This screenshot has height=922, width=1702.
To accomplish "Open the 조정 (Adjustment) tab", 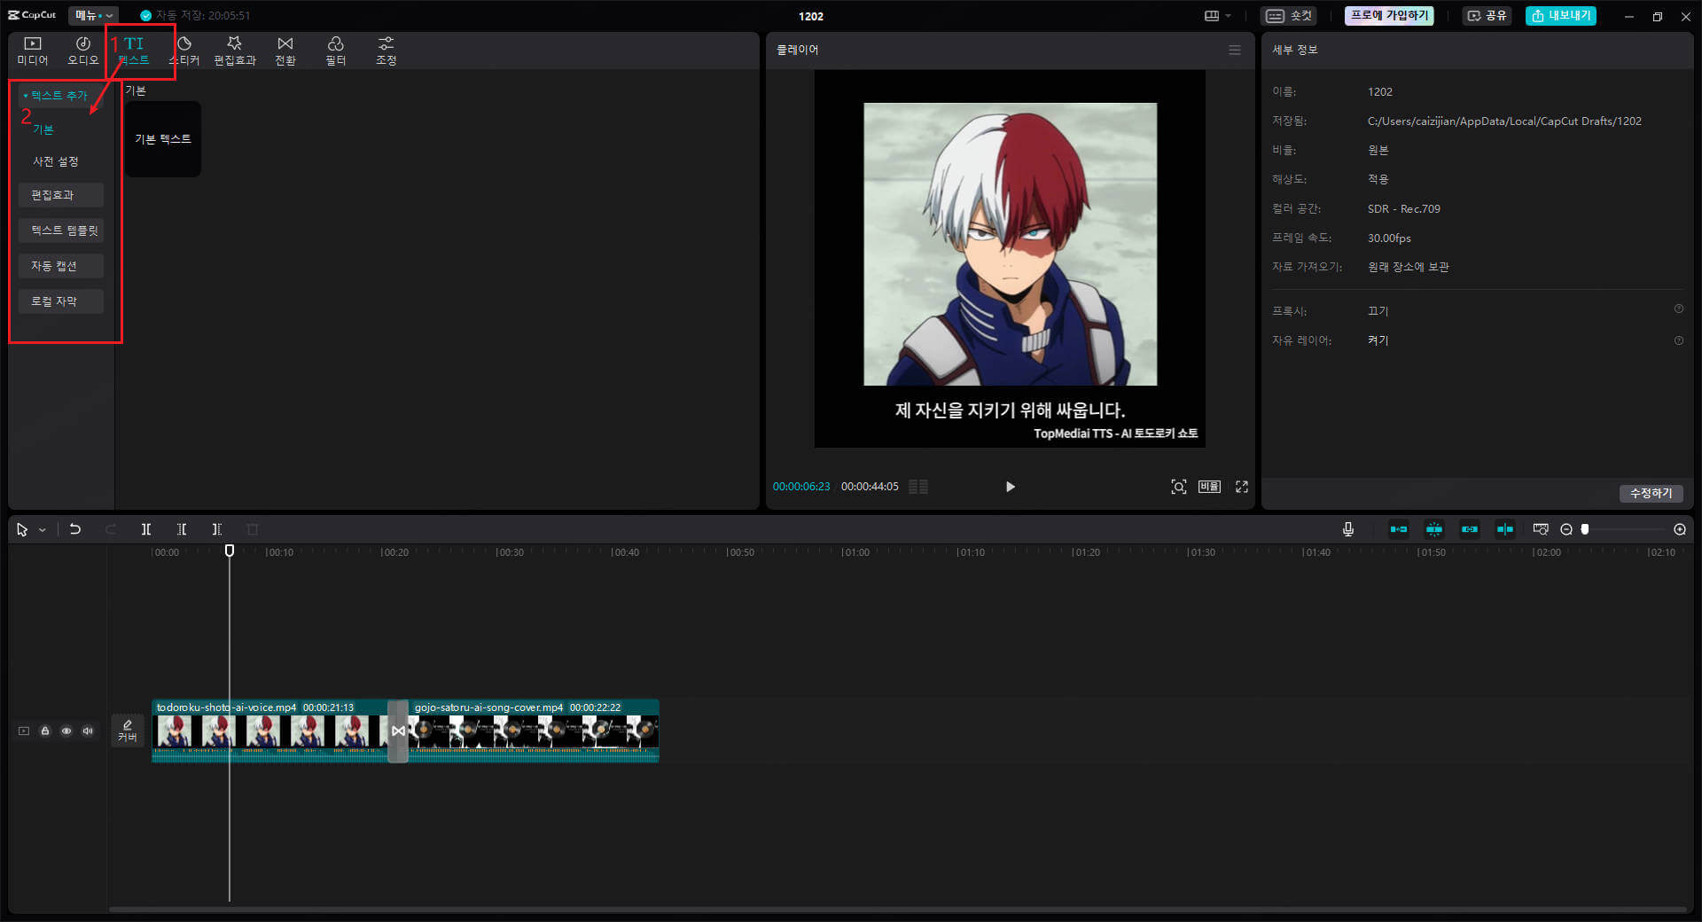I will (x=386, y=51).
